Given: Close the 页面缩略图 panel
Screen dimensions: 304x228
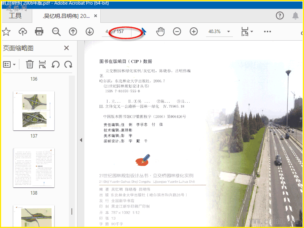Looking at the screenshot, I should 66,48.
